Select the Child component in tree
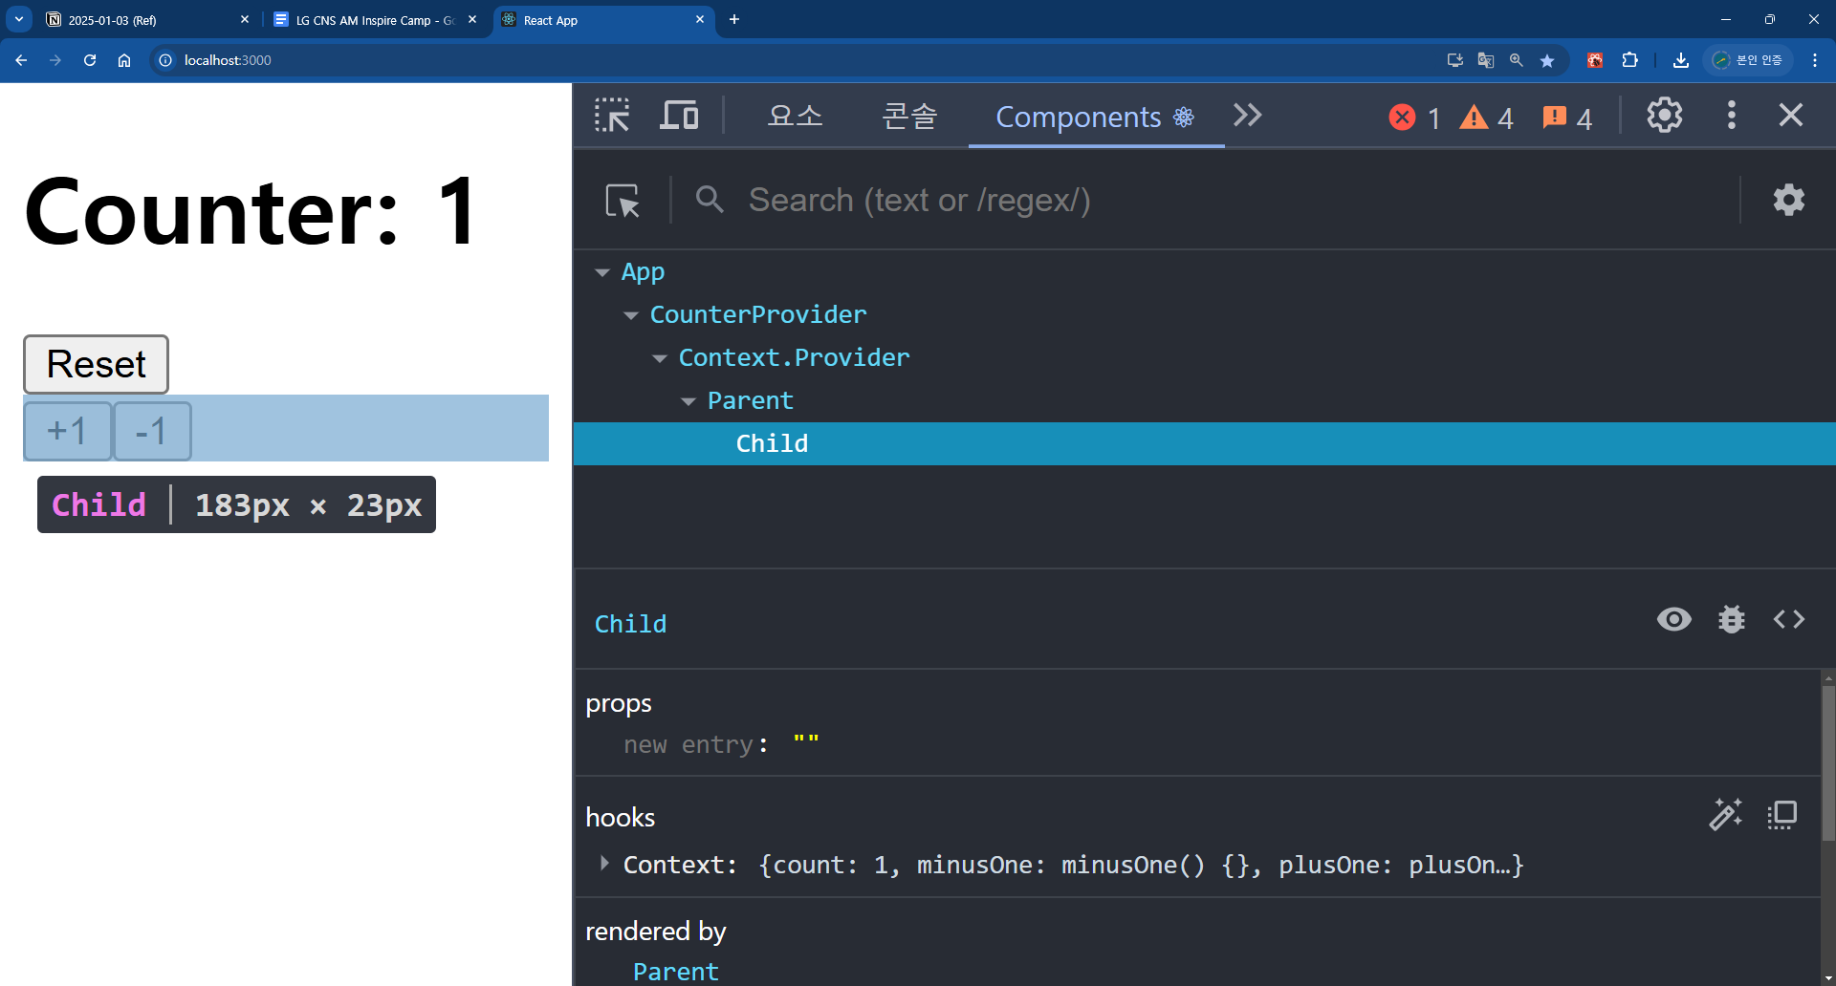Image resolution: width=1836 pixels, height=986 pixels. (1205, 443)
